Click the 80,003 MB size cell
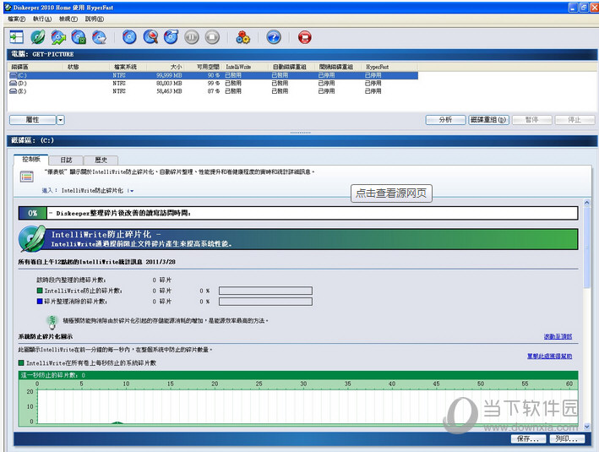Viewport: 599px width, 452px height. 169,84
